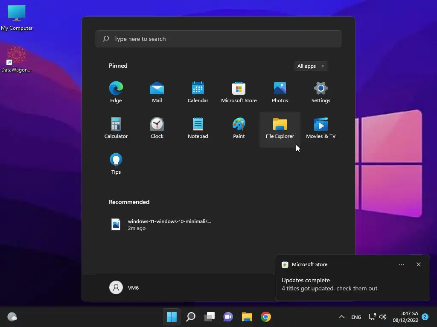Launch the Calculator app

click(x=116, y=128)
